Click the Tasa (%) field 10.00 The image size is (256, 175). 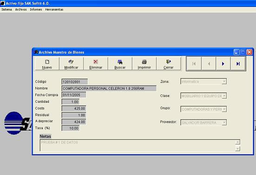coord(71,128)
